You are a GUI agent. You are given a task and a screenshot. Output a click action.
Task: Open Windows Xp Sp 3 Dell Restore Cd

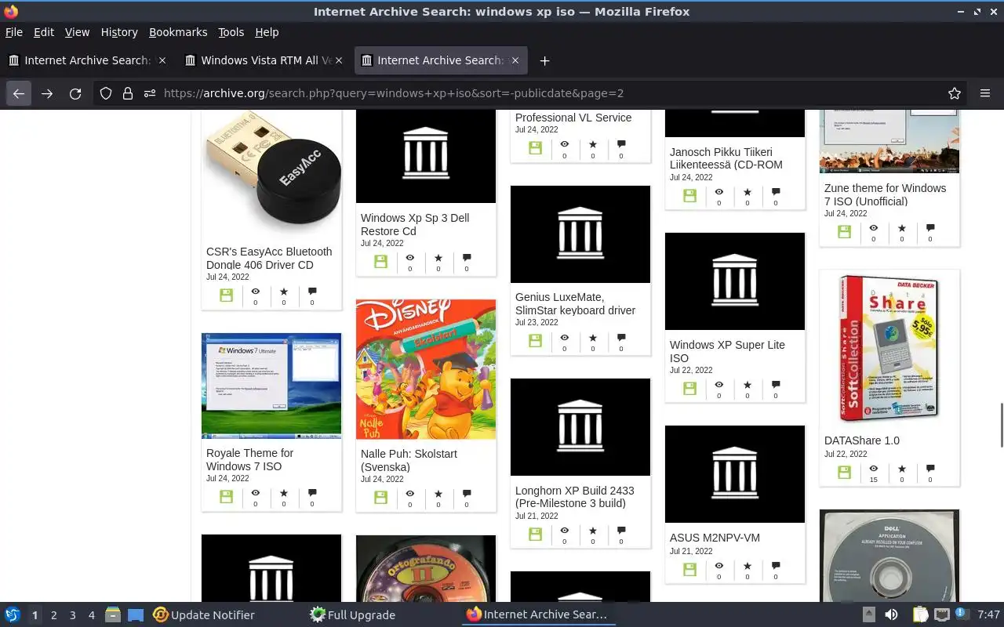point(415,224)
